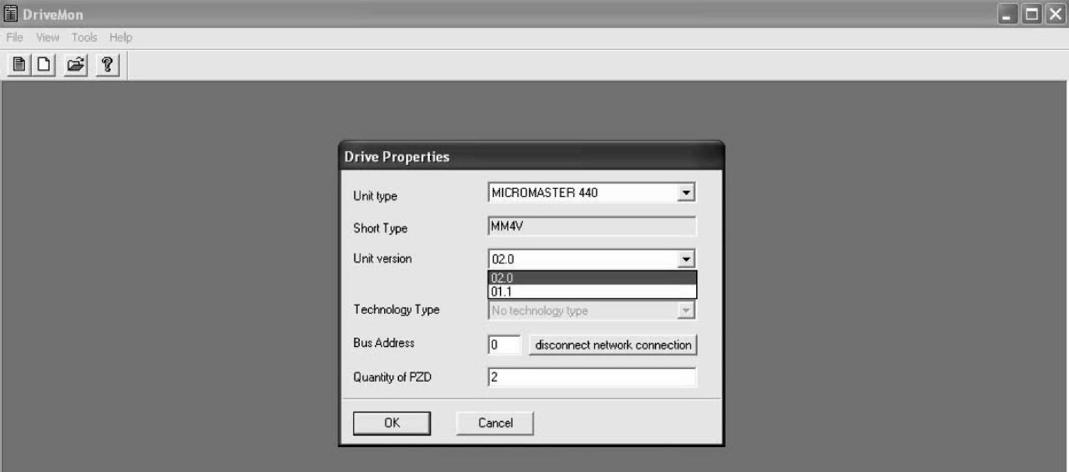The image size is (1069, 472).
Task: Open the Tools menu
Action: [x=84, y=37]
